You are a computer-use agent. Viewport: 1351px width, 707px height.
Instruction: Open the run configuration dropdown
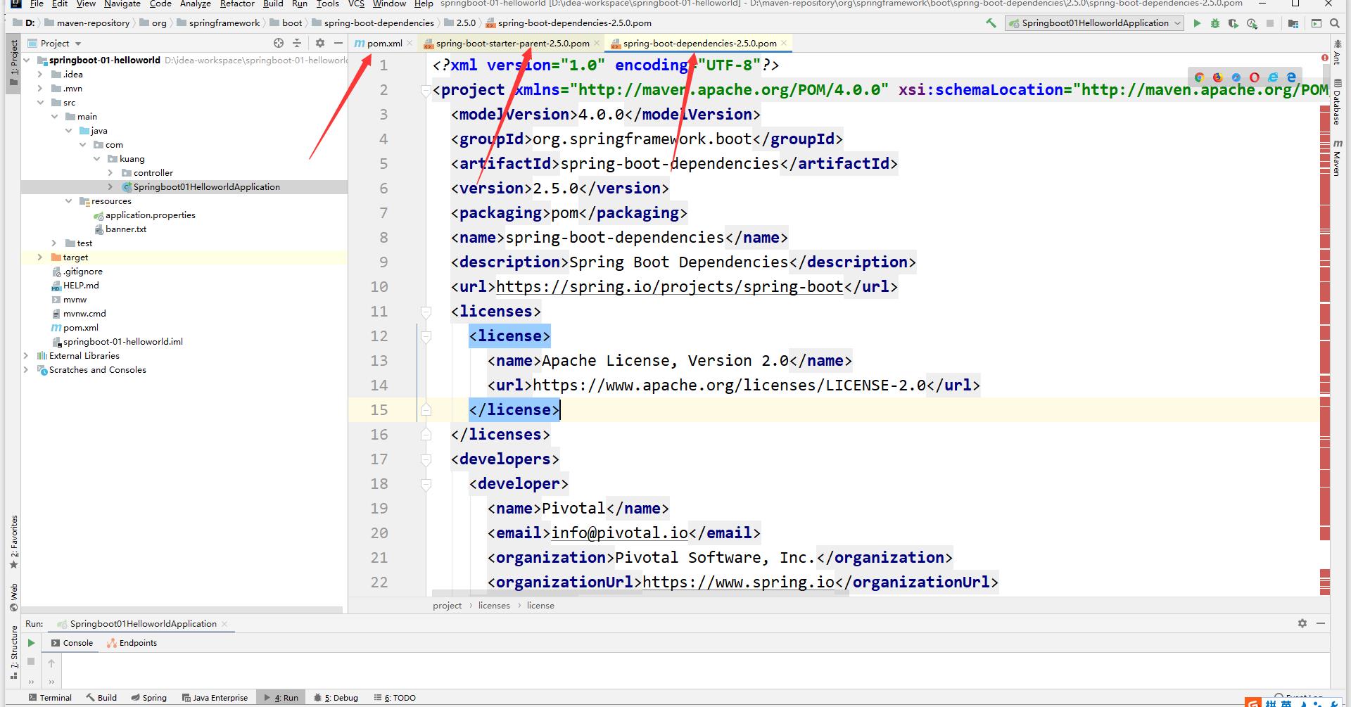[1094, 23]
